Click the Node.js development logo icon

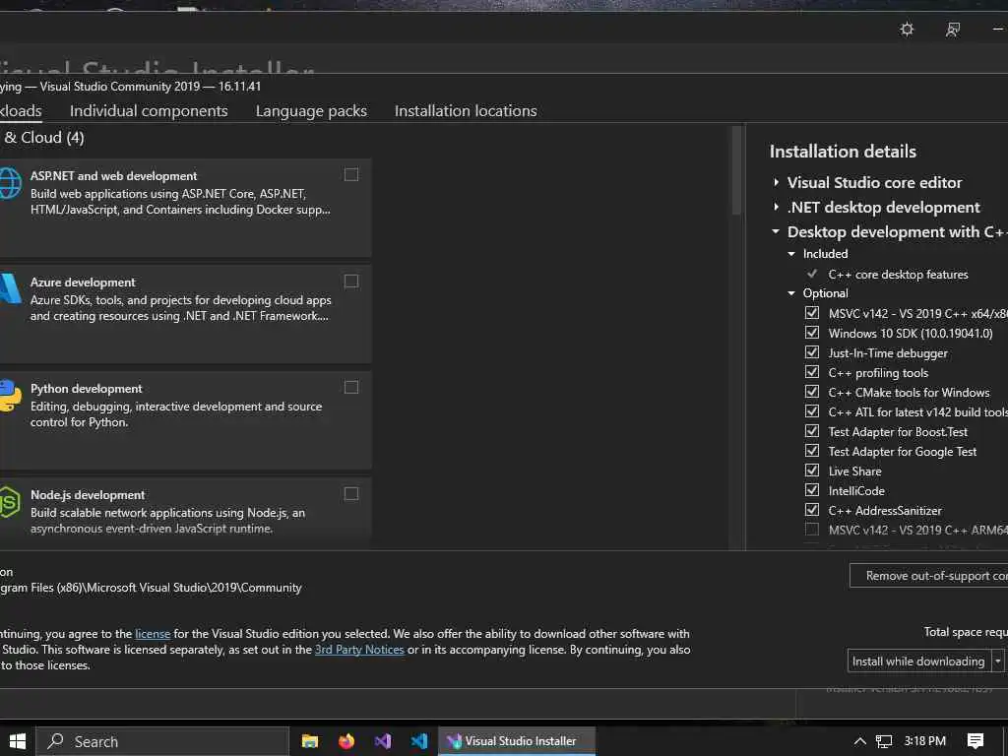9,501
